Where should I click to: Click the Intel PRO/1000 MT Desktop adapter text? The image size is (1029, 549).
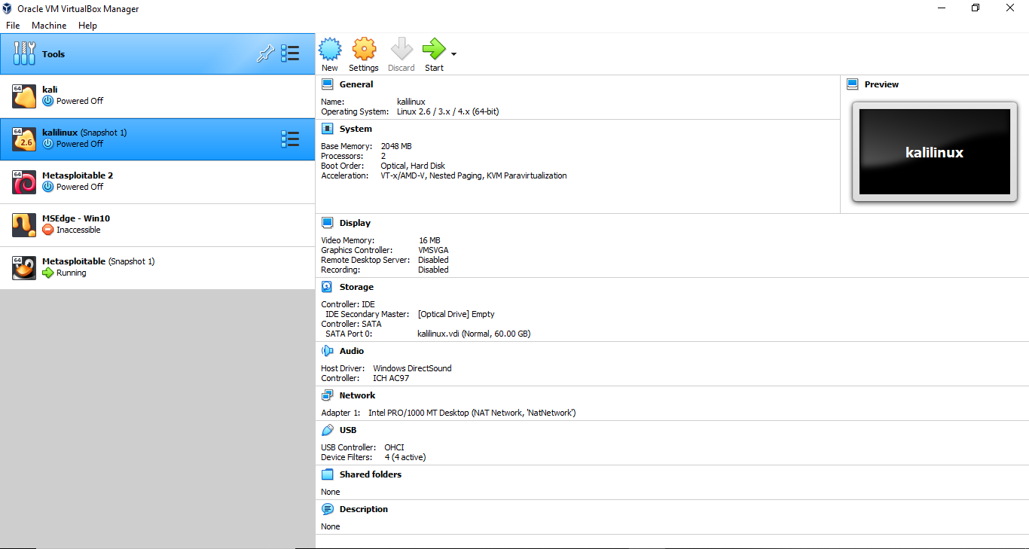click(x=472, y=413)
